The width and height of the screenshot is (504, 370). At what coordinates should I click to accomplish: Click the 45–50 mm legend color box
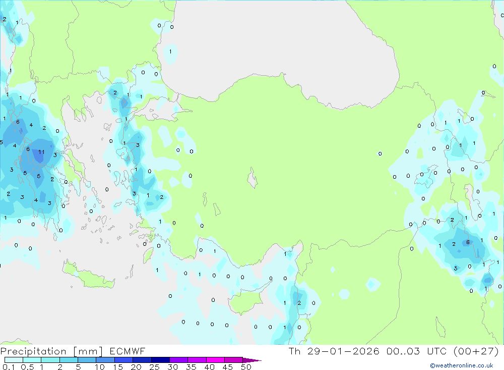233,360
